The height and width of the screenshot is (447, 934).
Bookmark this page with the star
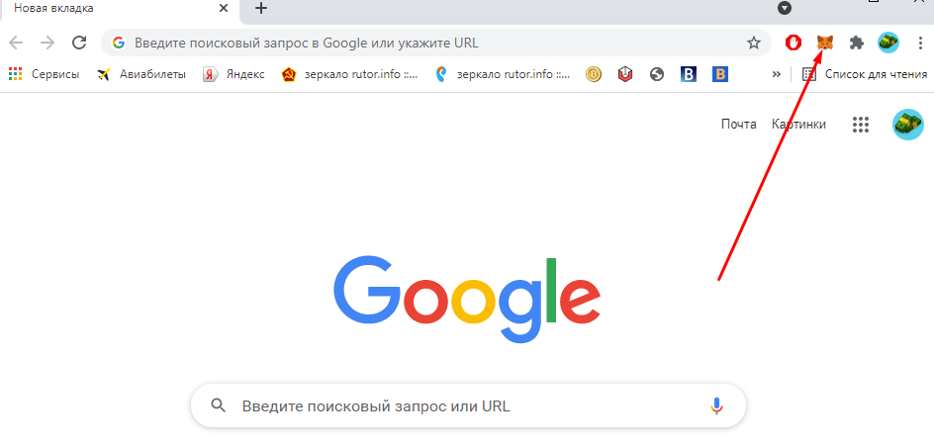tap(754, 43)
